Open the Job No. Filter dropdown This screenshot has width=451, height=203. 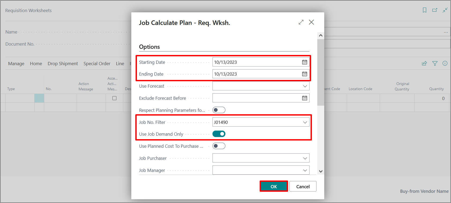click(305, 122)
